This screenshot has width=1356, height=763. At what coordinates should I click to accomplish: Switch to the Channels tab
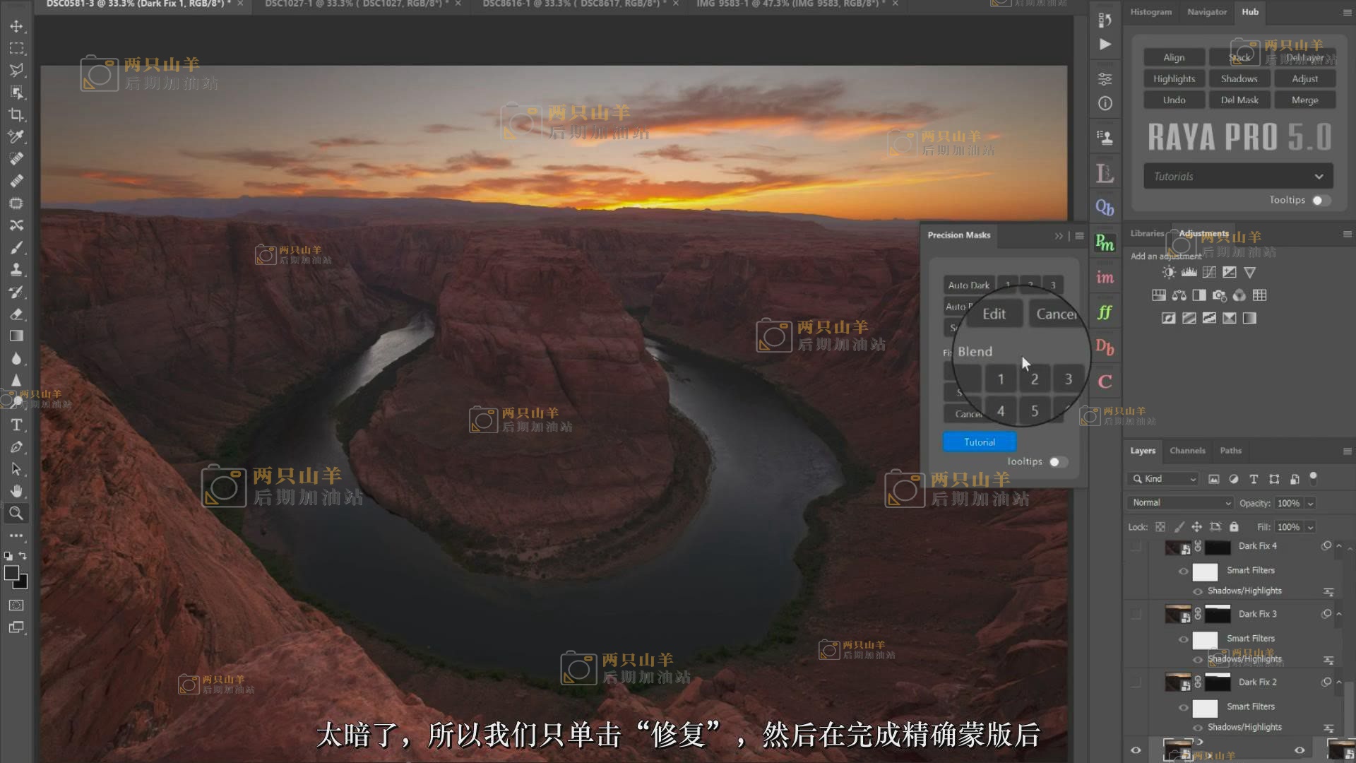[1186, 451]
